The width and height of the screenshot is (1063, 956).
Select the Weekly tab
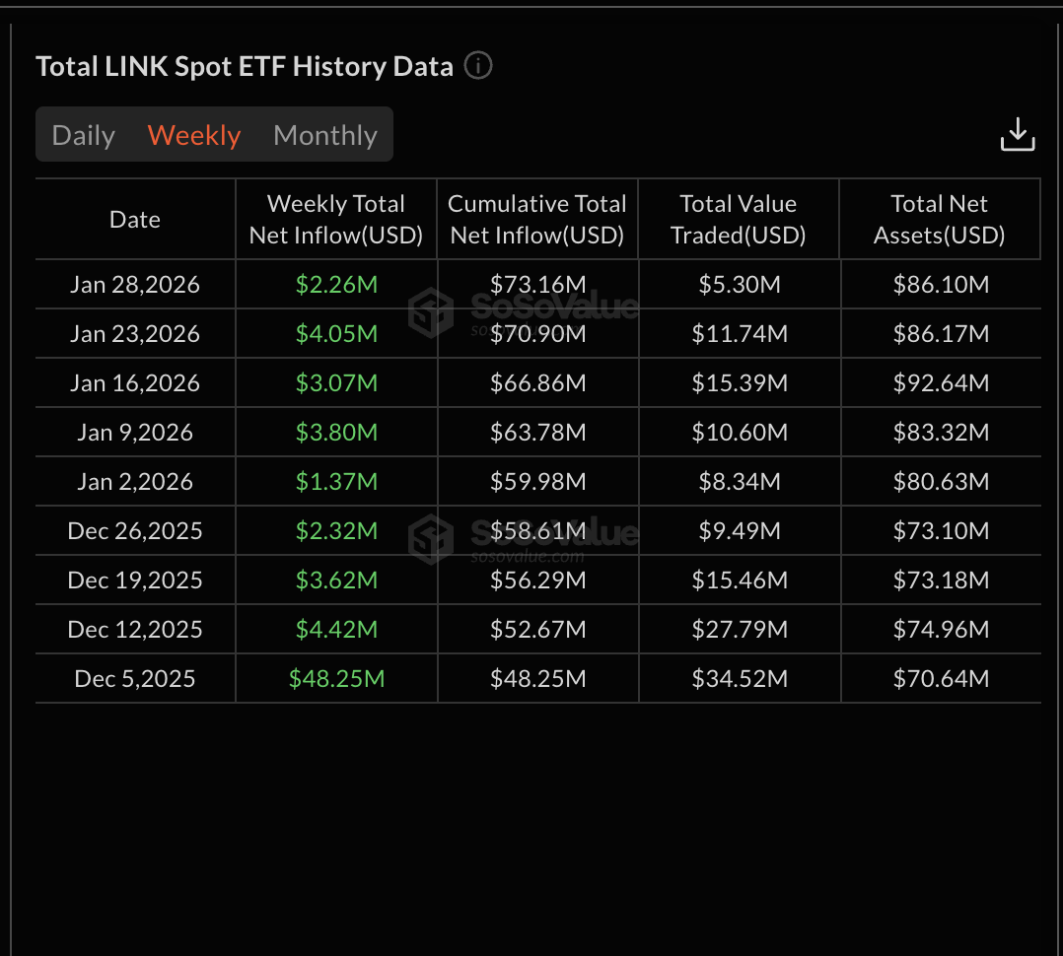pos(193,135)
